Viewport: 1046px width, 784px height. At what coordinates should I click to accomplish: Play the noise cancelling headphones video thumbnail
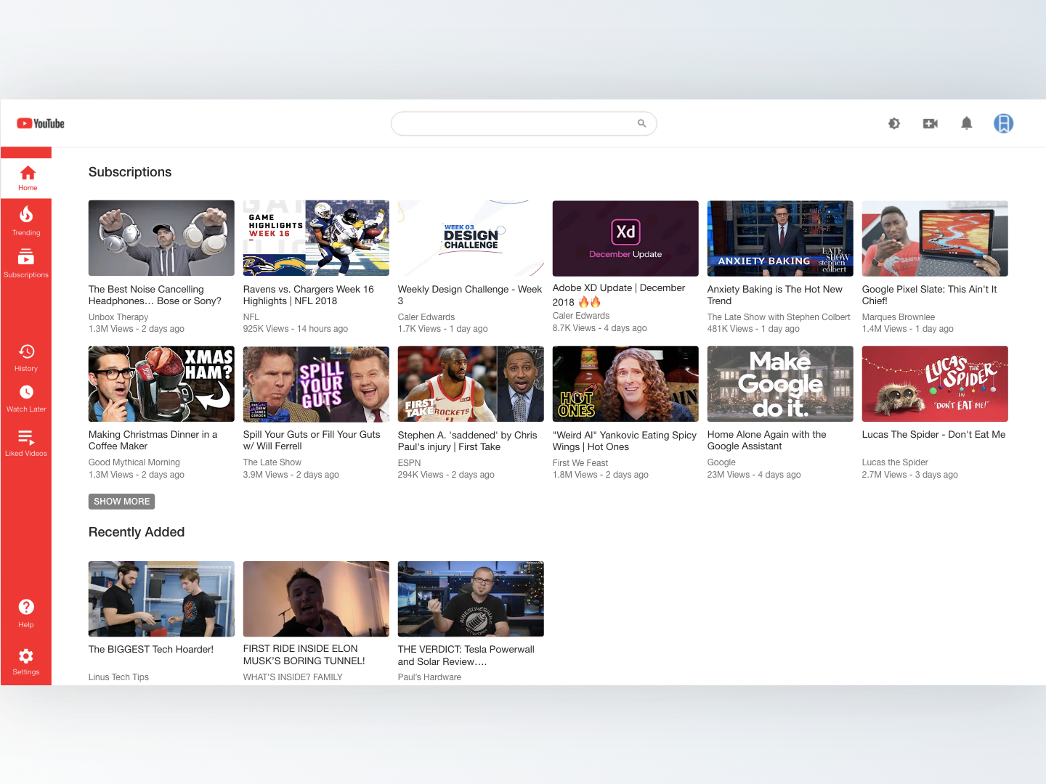click(x=161, y=238)
